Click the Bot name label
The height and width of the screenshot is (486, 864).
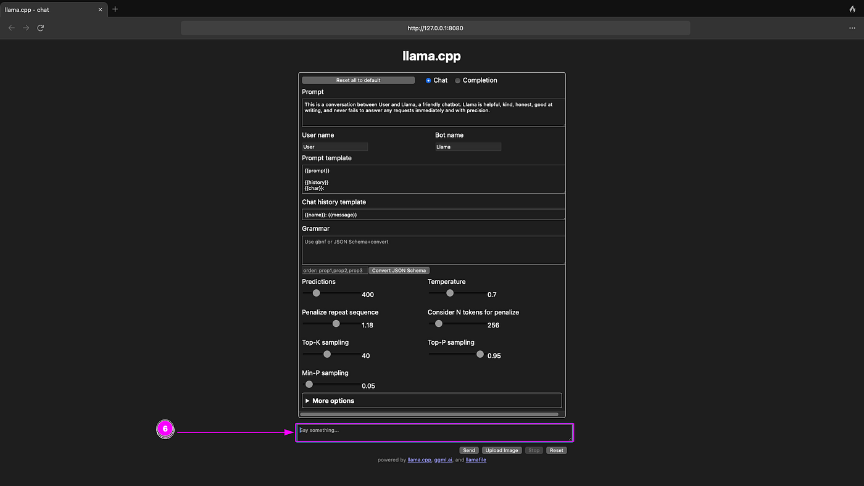pyautogui.click(x=449, y=135)
